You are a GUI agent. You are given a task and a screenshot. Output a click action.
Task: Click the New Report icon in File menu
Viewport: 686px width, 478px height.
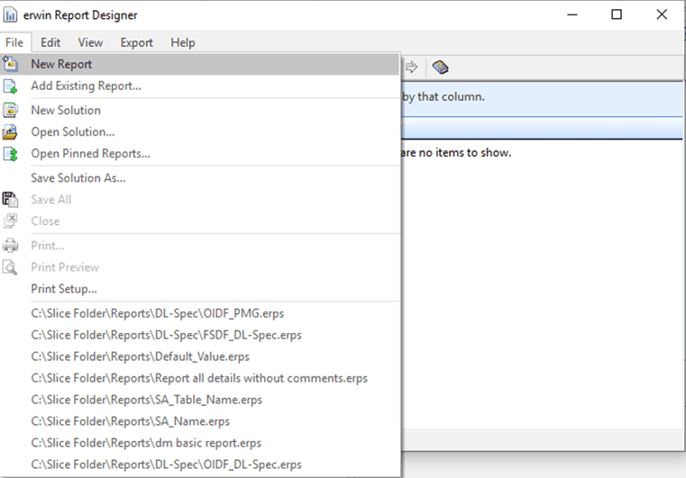click(x=10, y=64)
